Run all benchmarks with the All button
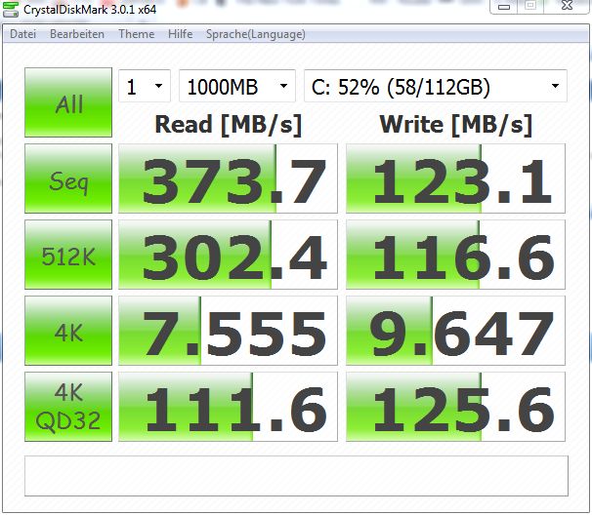Image resolution: width=592 pixels, height=515 pixels. tap(68, 102)
